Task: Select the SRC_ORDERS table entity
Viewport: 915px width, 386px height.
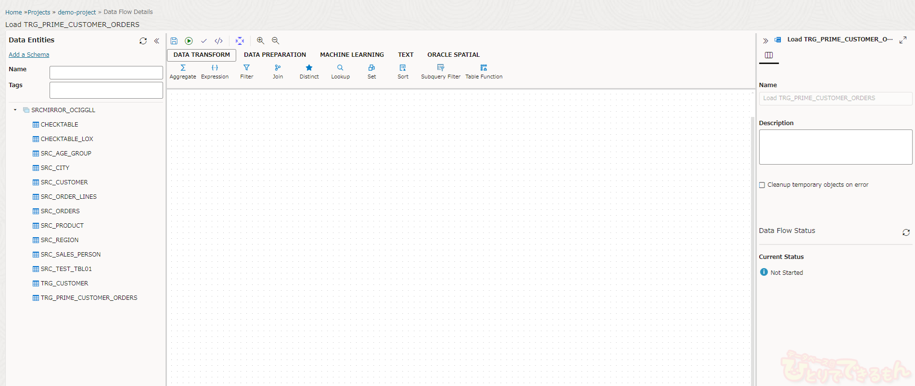Action: point(60,211)
